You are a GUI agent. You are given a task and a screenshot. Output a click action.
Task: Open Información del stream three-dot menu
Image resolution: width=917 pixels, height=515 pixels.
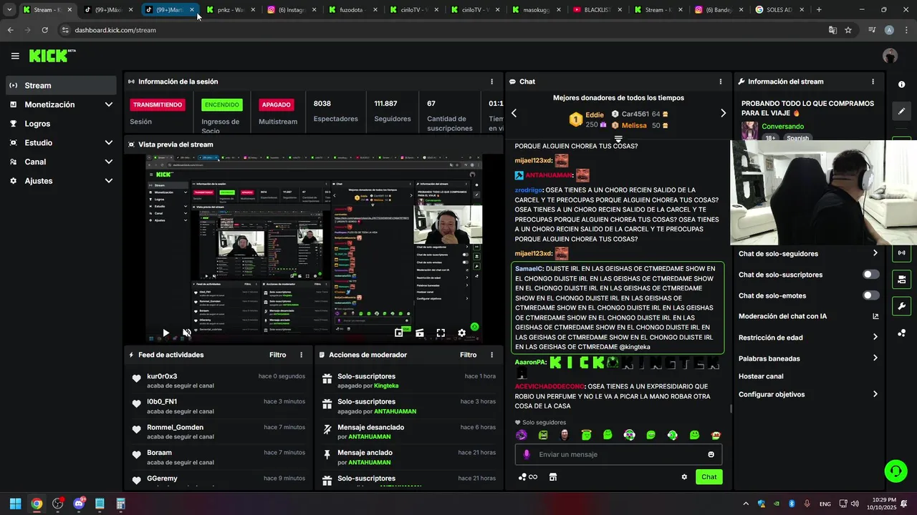(x=873, y=82)
